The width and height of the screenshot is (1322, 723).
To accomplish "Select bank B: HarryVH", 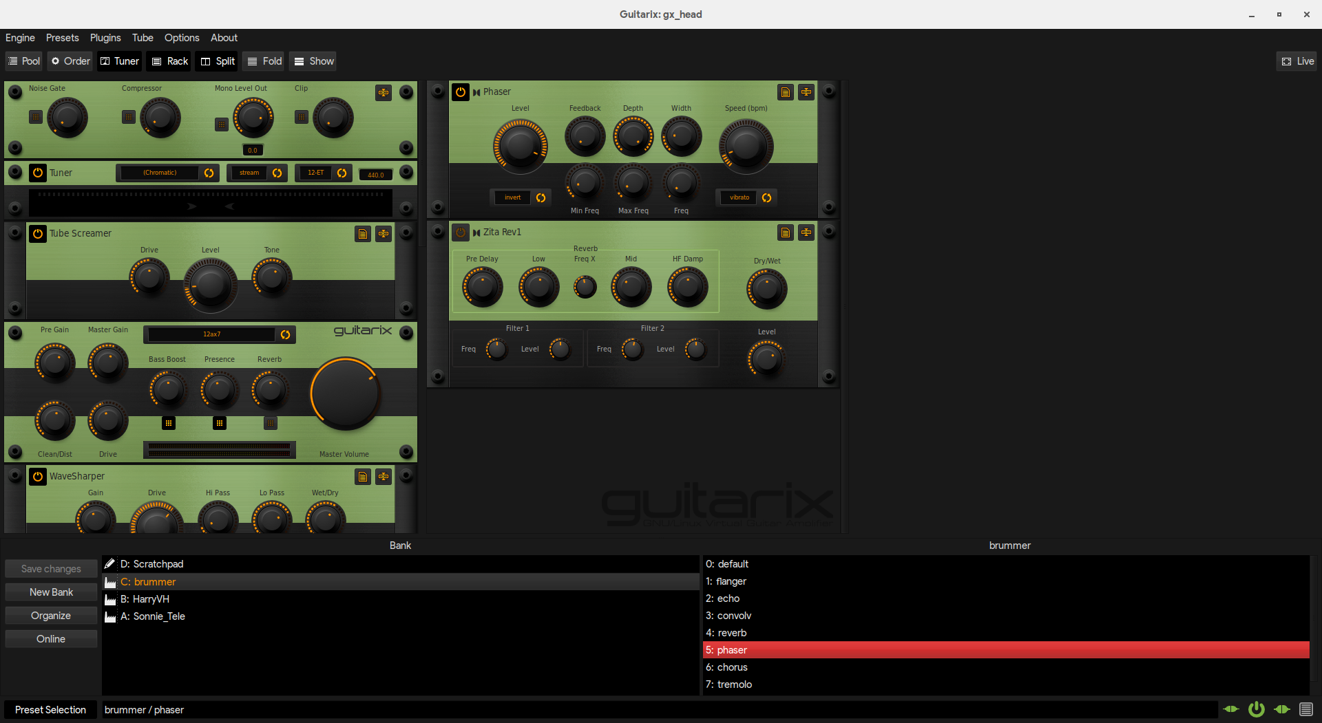I will pyautogui.click(x=401, y=599).
